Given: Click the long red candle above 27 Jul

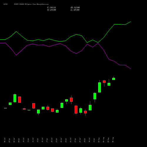Looking at the screenshot, I should pos(76,109).
